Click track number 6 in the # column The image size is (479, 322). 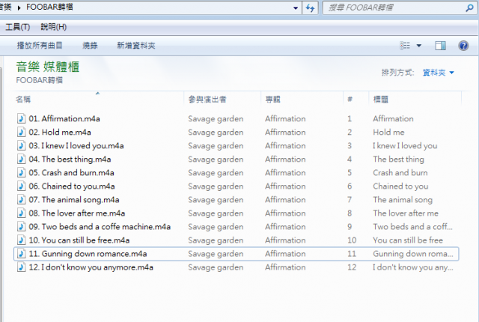point(350,186)
